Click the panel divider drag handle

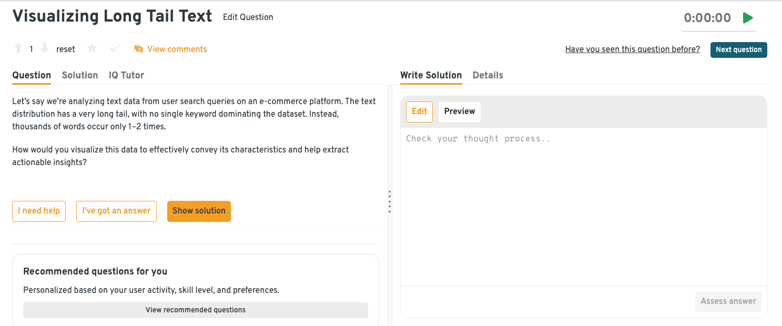click(x=389, y=201)
